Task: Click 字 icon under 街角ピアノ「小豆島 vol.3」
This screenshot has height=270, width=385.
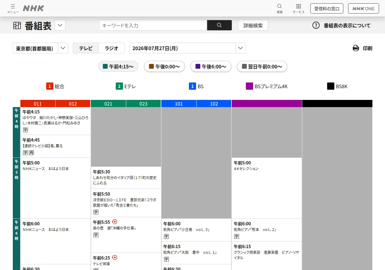Action: [166, 236]
